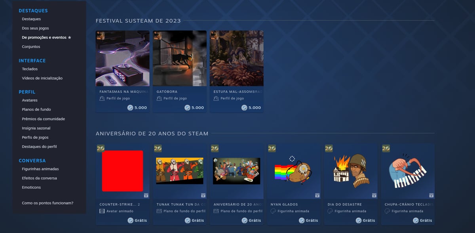This screenshot has width=475, height=233.
Task: Click the sticker type icon under Dia do Desastre
Action: [330, 211]
